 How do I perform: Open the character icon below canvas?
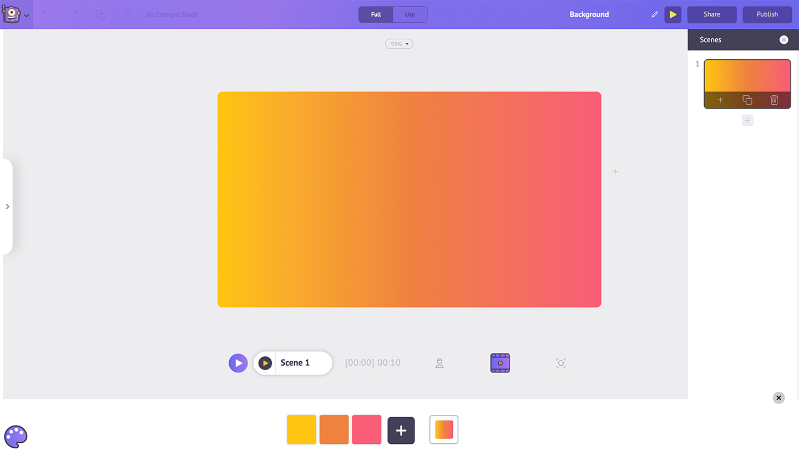[x=439, y=364]
